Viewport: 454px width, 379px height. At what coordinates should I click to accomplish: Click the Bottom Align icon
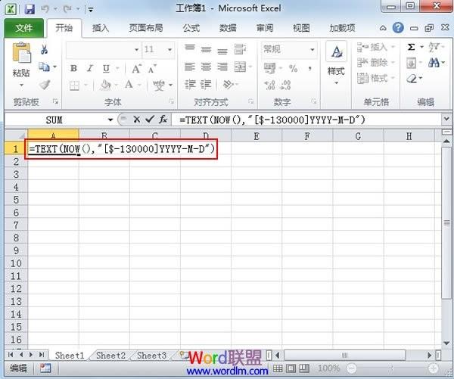pyautogui.click(x=222, y=50)
